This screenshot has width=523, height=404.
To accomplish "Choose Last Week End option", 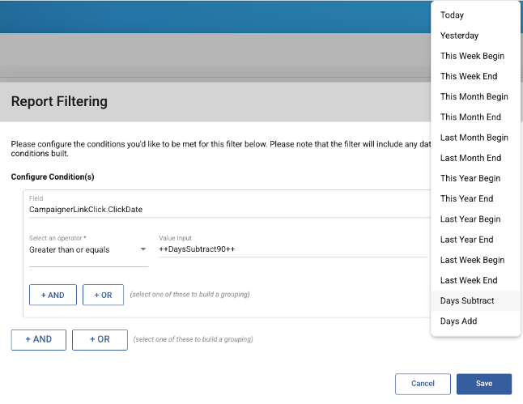I will [475, 280].
